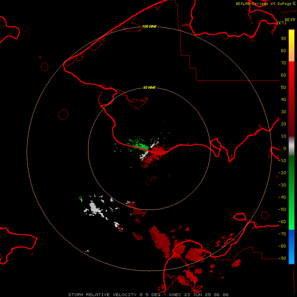This screenshot has width=297, height=297.
Task: Click the 20 value on velocity scale
Action: tap(283, 124)
